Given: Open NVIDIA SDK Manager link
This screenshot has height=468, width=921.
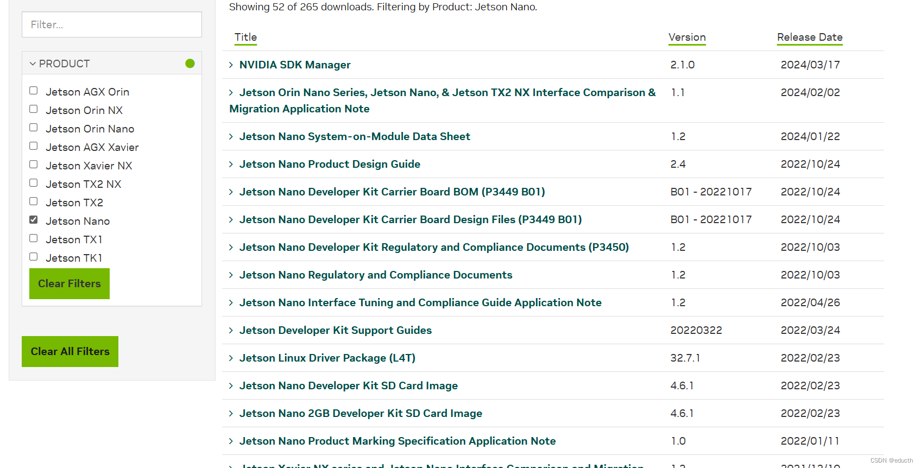Looking at the screenshot, I should click(295, 65).
